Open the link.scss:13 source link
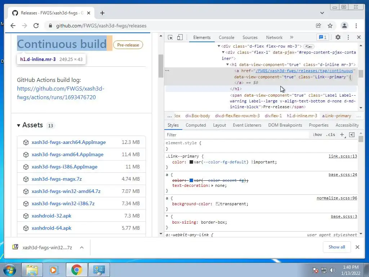The image size is (369, 277). [x=343, y=156]
